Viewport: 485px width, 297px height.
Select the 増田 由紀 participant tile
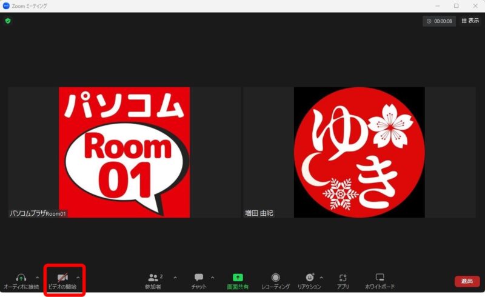coord(359,152)
